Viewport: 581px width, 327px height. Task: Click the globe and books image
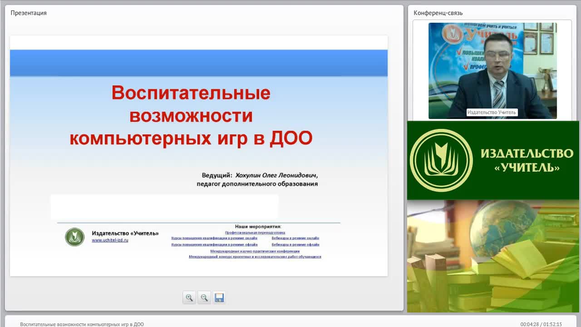(x=493, y=256)
